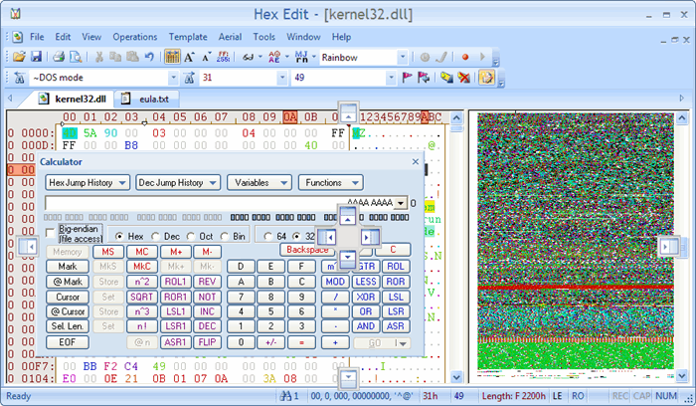The width and height of the screenshot is (696, 406).
Task: Select the Bin radix radio button
Action: [x=224, y=236]
